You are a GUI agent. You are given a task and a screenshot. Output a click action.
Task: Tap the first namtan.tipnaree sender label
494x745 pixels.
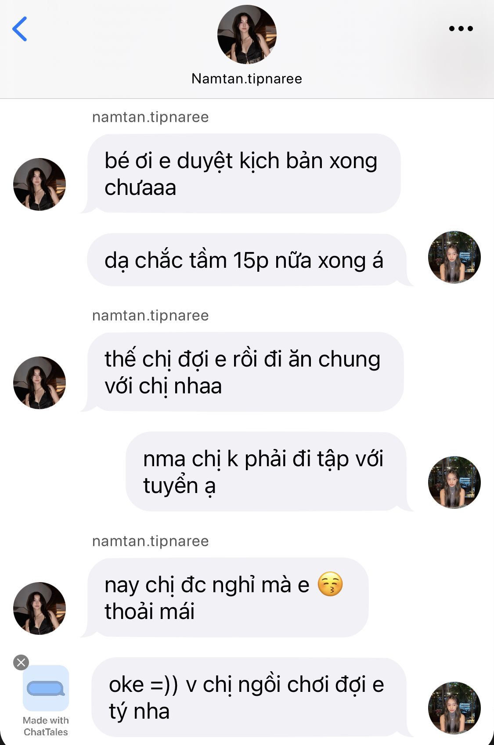pos(150,117)
